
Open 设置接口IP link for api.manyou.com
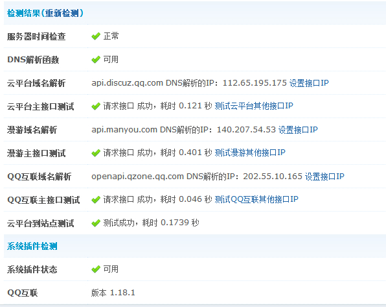[x=298, y=130]
